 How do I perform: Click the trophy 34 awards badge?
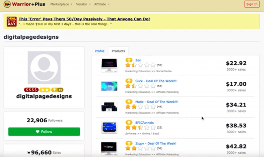click(57, 90)
